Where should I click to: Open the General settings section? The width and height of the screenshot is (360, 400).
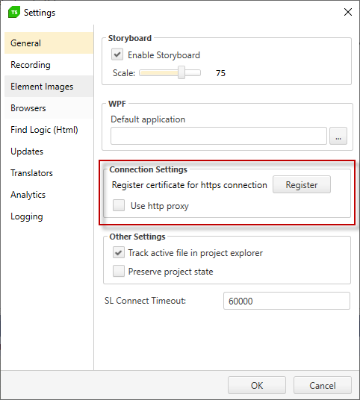(49, 43)
